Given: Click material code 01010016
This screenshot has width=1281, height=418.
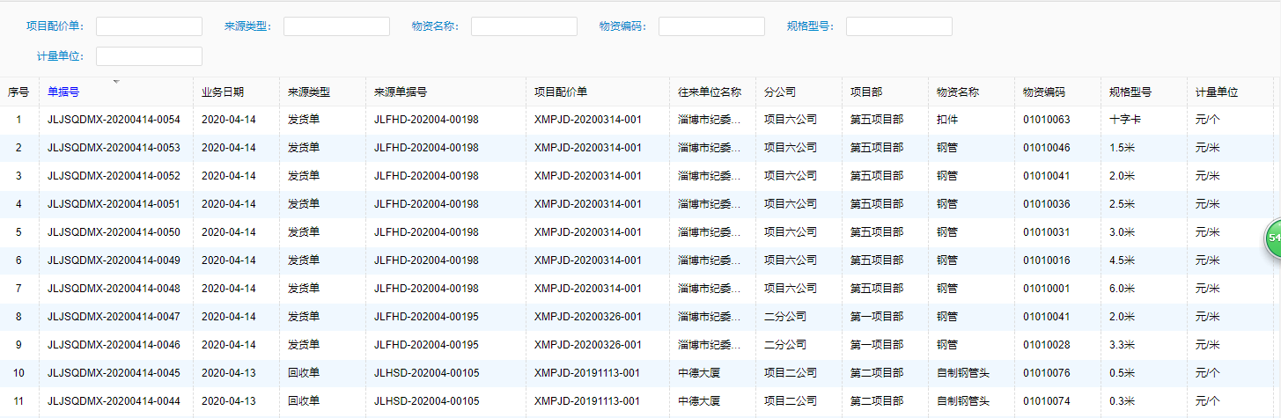Looking at the screenshot, I should tap(1047, 260).
